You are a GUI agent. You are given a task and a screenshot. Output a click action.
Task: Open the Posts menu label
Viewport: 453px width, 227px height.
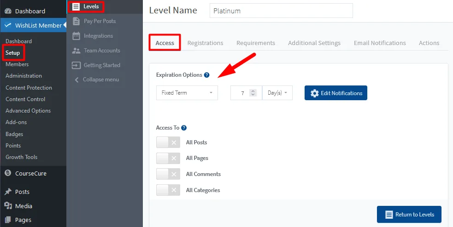pyautogui.click(x=22, y=192)
